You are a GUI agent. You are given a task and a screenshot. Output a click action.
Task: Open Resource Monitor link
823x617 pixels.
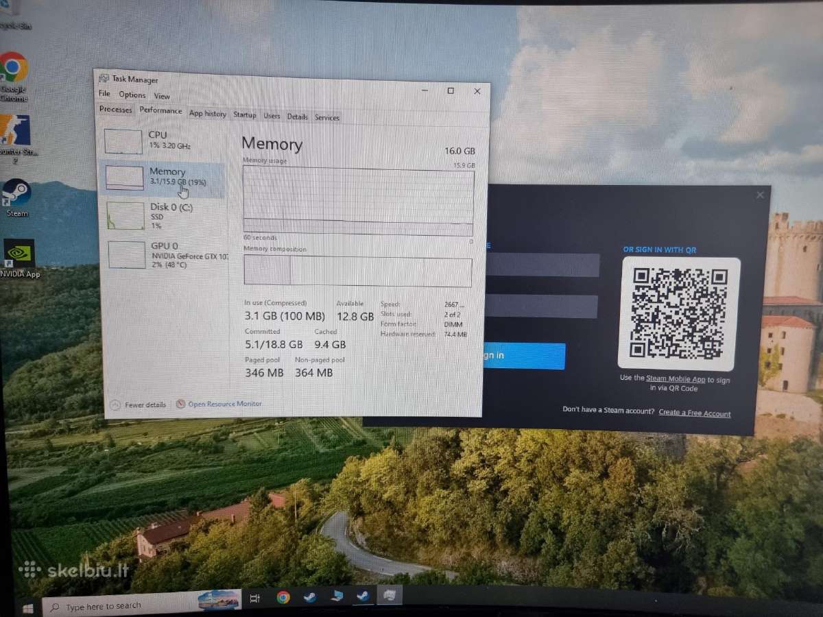pyautogui.click(x=219, y=404)
